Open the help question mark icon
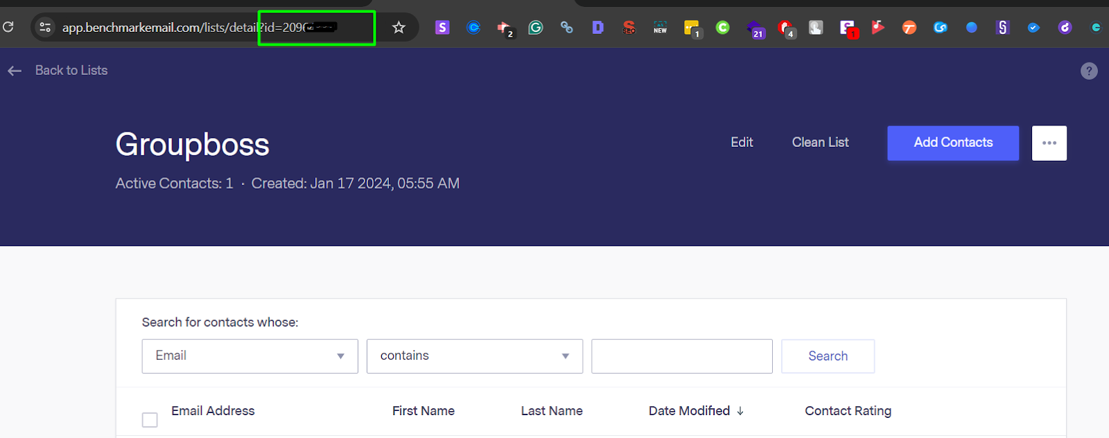The image size is (1109, 438). [x=1089, y=71]
